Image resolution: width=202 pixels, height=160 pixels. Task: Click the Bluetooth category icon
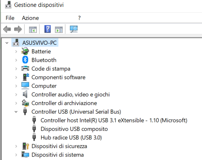coord(25,60)
